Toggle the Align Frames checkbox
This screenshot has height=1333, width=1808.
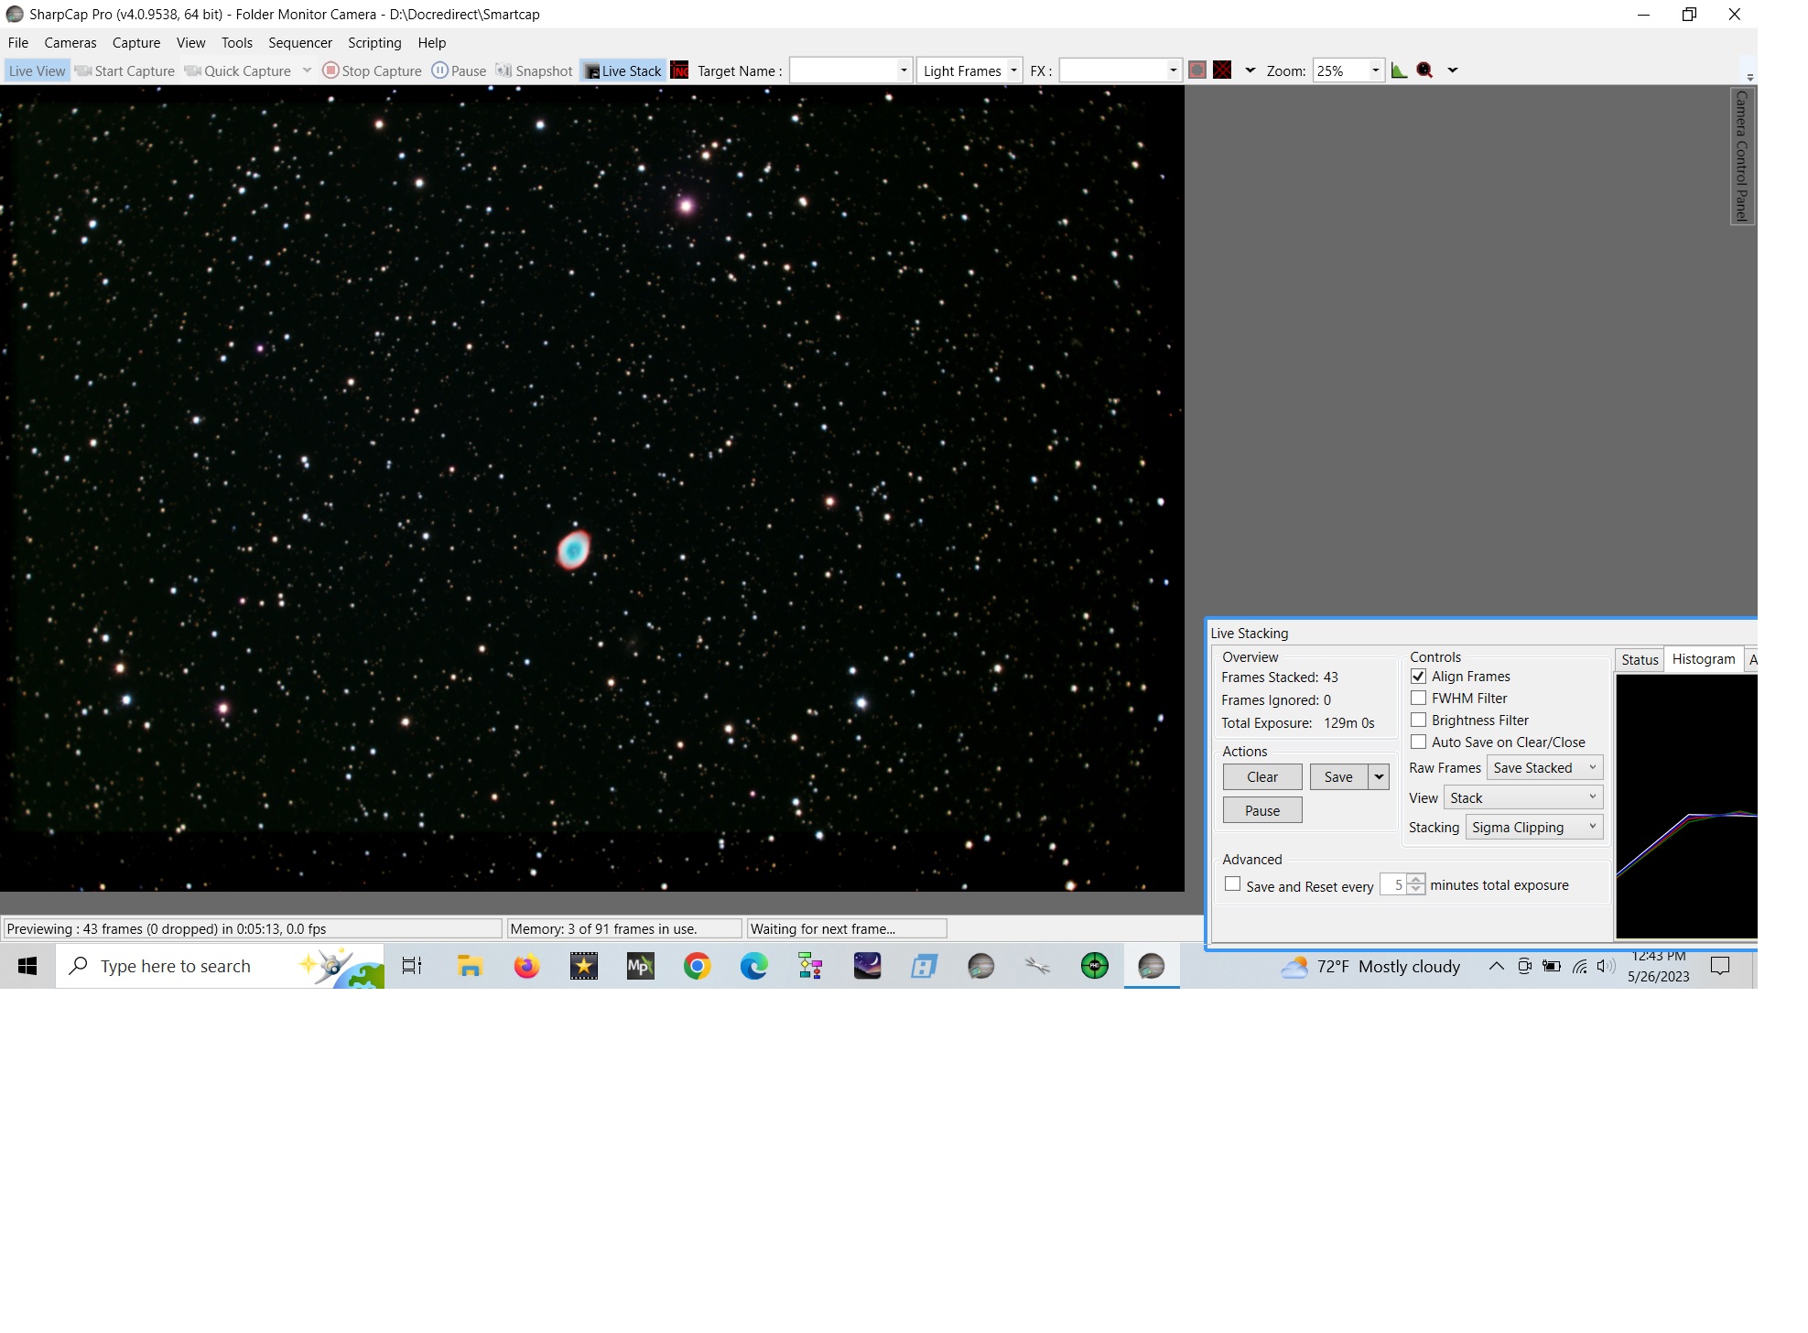(x=1418, y=676)
